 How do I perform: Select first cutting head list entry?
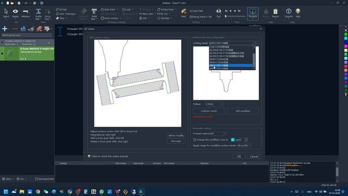coord(231,47)
